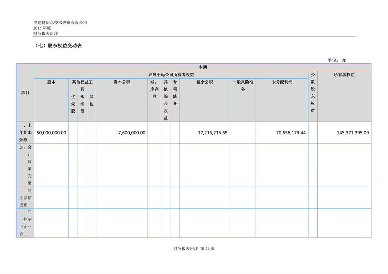This screenshot has width=388, height=274.
Task: Select the 所有者权益 column header
Action: pyautogui.click(x=344, y=75)
